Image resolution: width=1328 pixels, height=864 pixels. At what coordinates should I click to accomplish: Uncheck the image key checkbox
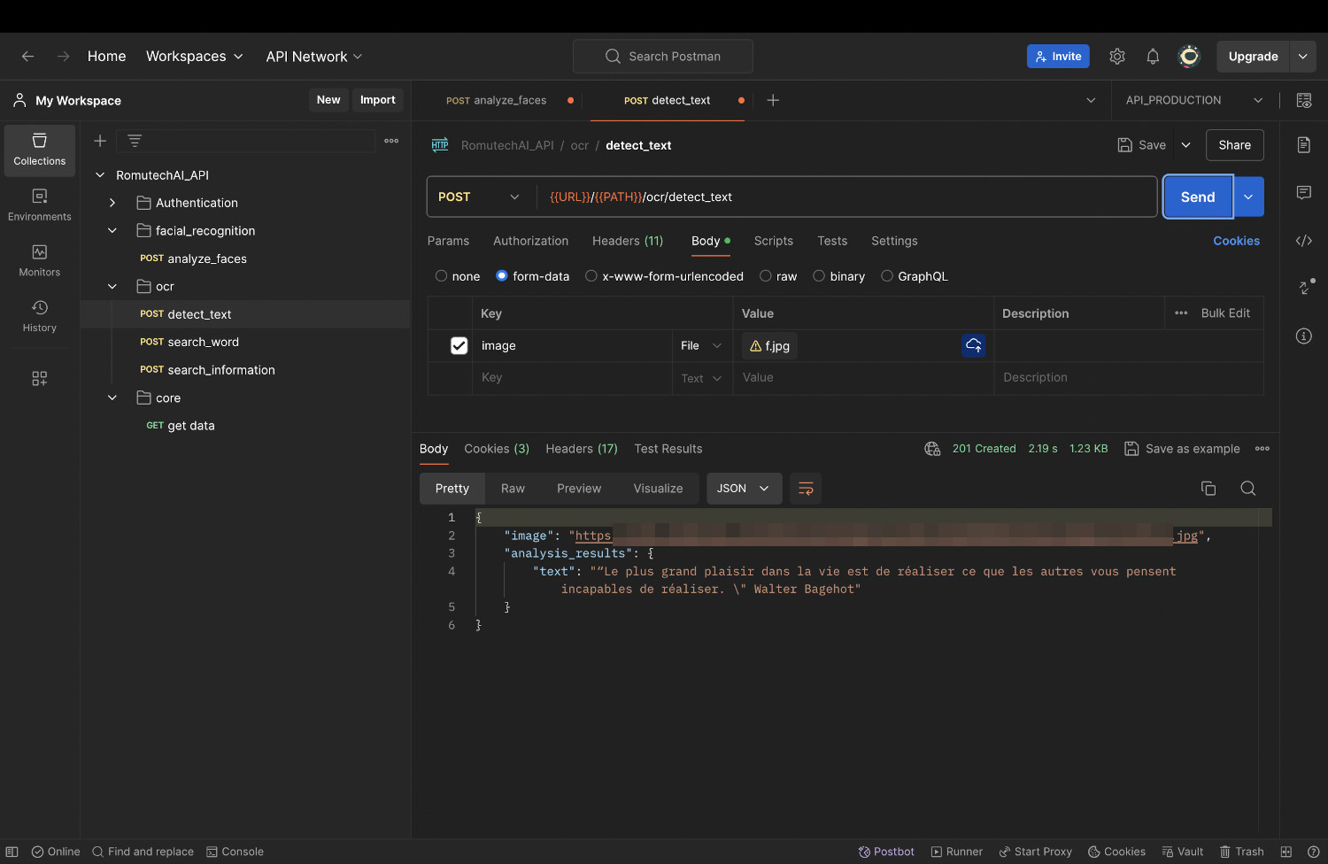point(459,346)
